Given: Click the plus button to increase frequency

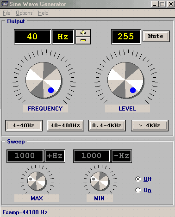Looking at the screenshot, I should coord(83,33).
